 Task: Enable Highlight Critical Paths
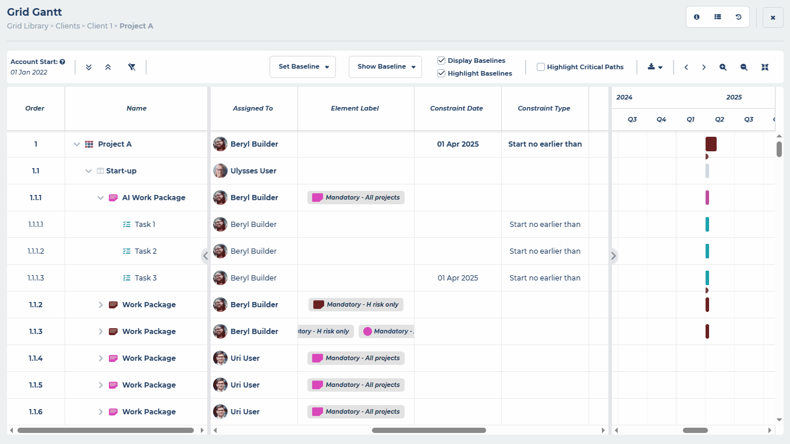540,67
